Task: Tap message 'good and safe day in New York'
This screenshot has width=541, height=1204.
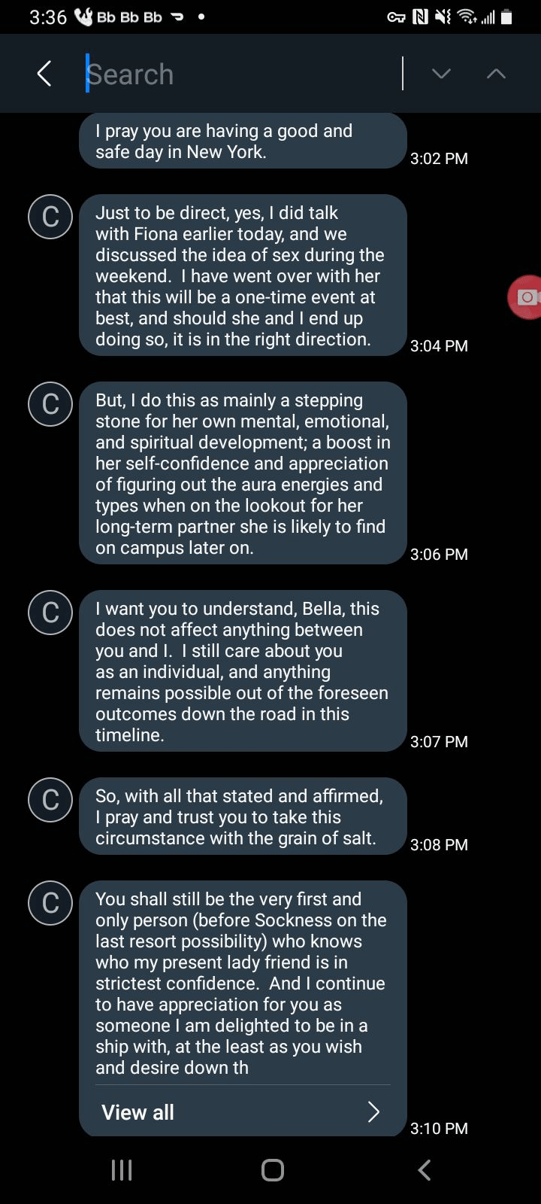Action: tap(242, 141)
